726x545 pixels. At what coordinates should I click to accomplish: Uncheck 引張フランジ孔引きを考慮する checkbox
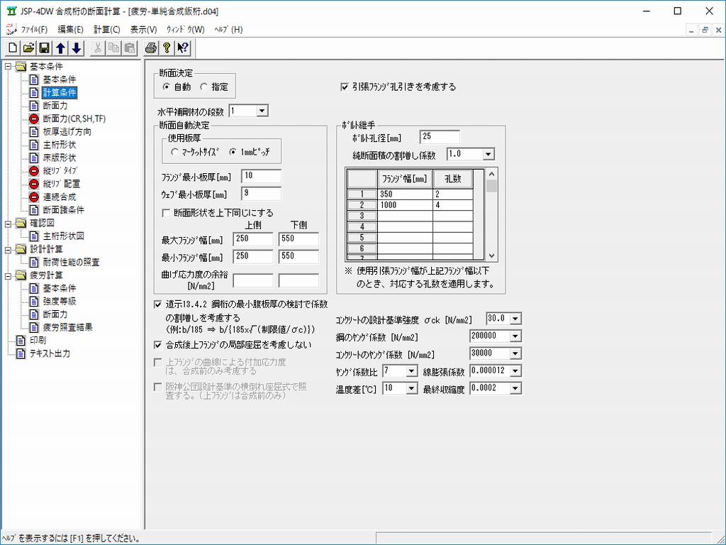[345, 87]
